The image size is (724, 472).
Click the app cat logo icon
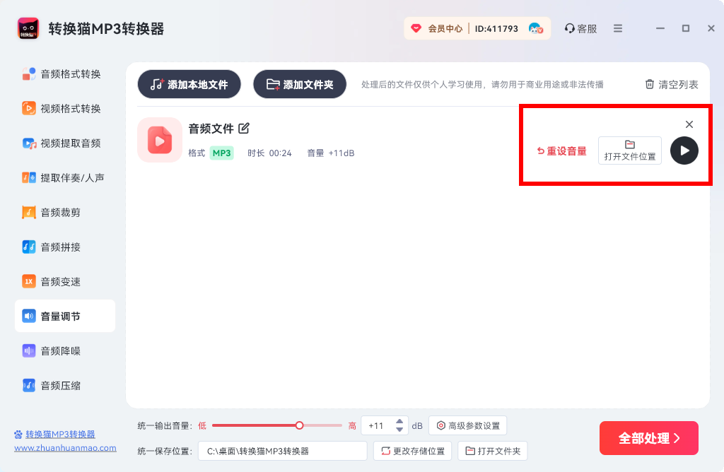pos(28,28)
